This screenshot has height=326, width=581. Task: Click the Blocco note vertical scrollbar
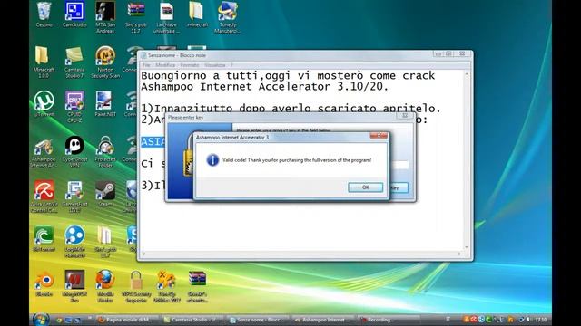coord(467,161)
